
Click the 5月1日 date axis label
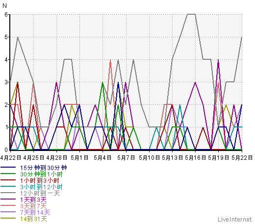pos(79,158)
